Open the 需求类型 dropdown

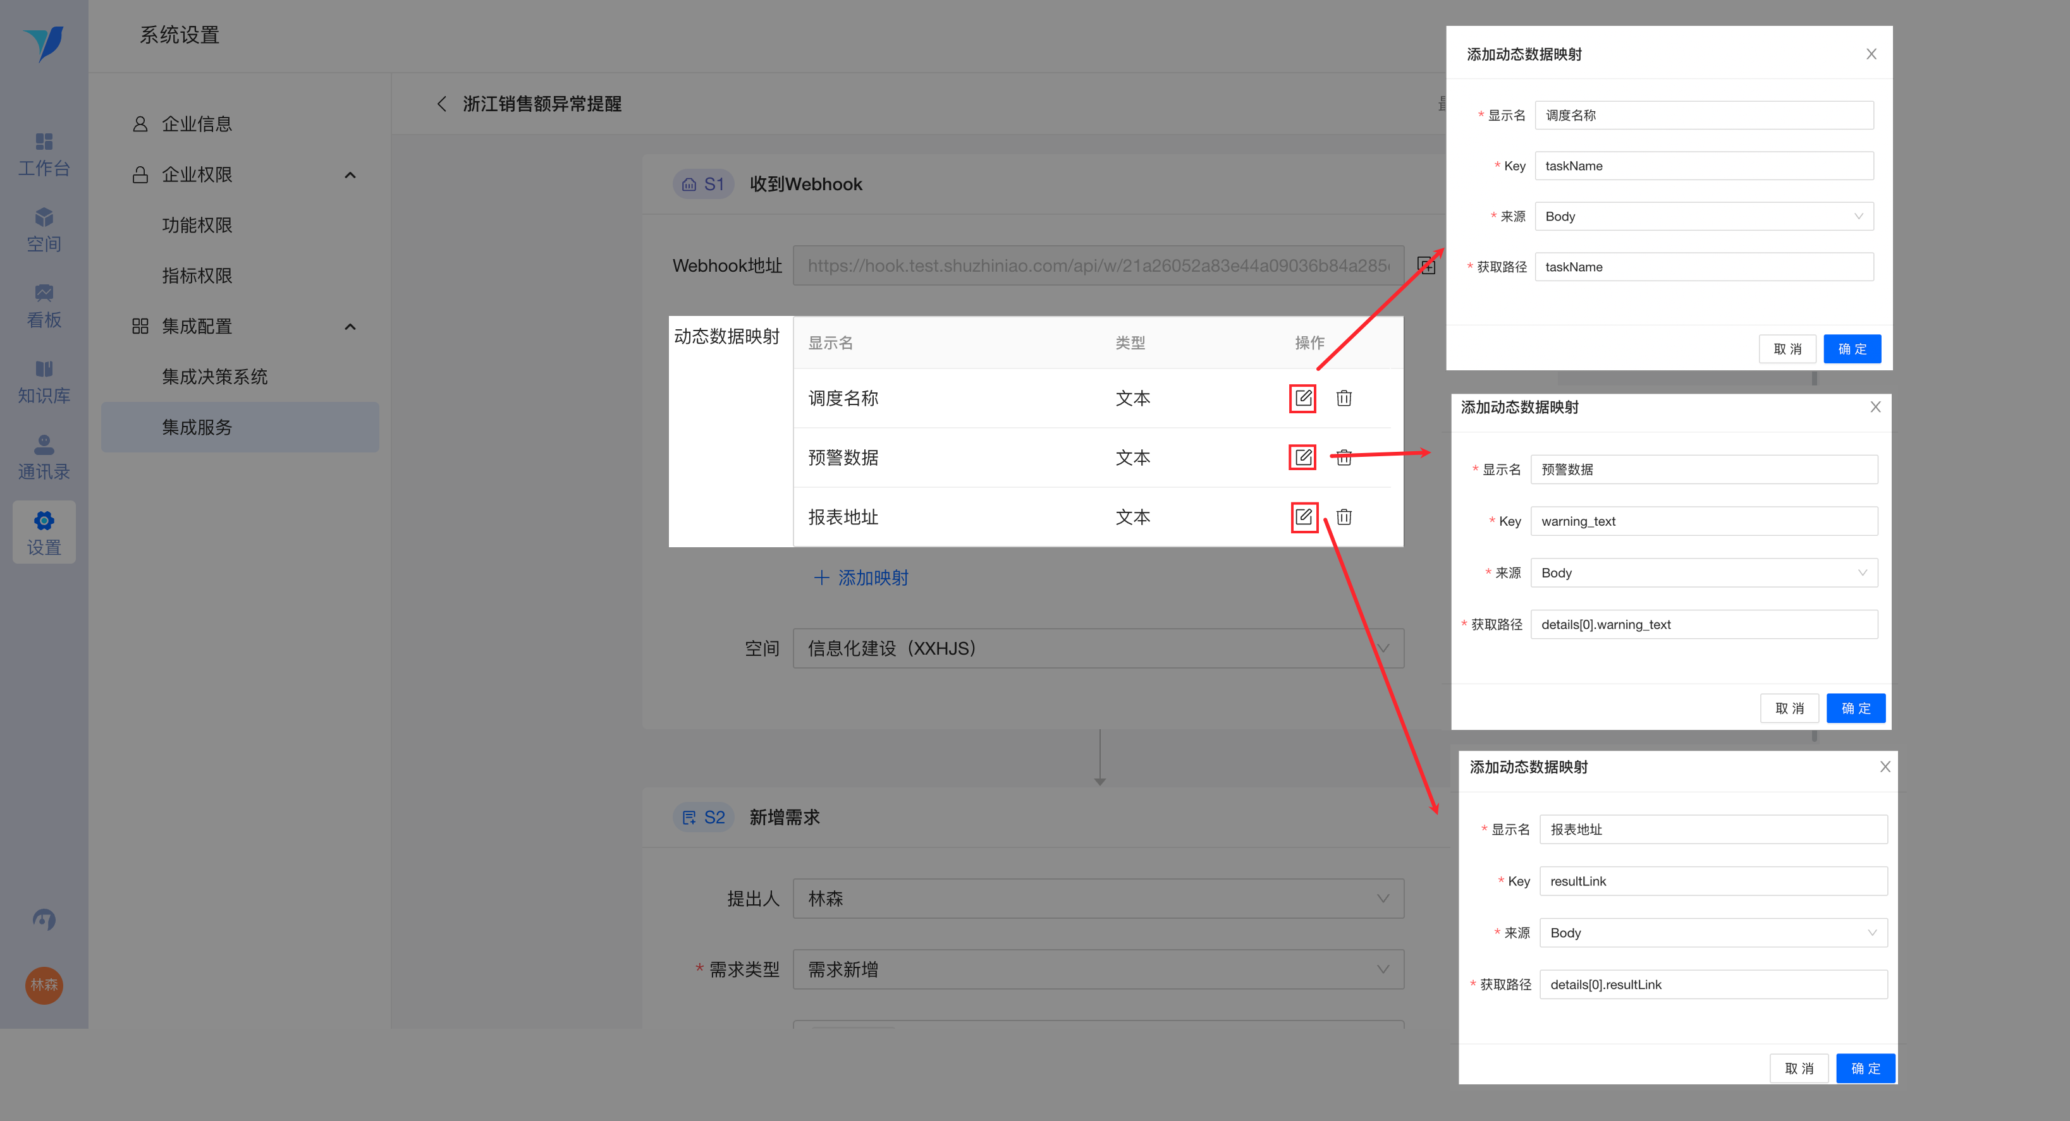tap(1098, 969)
